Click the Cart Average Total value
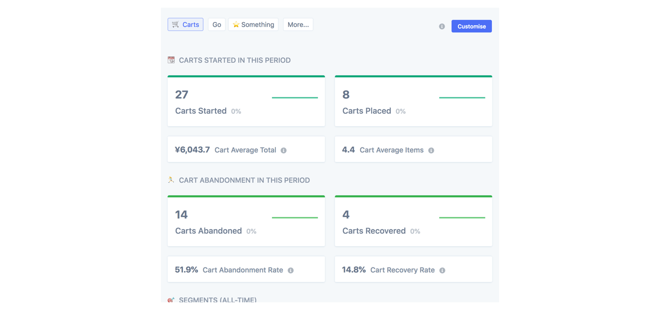This screenshot has width=660, height=309. click(193, 150)
